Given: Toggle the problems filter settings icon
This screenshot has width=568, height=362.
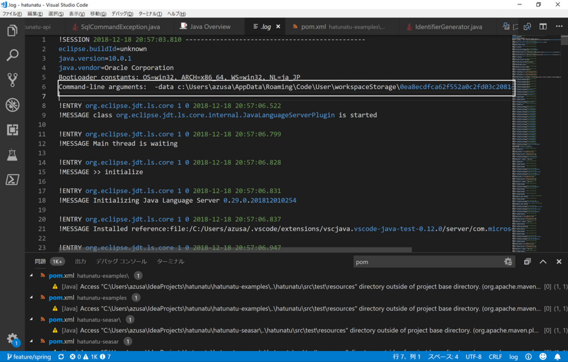Looking at the screenshot, I should tap(508, 262).
